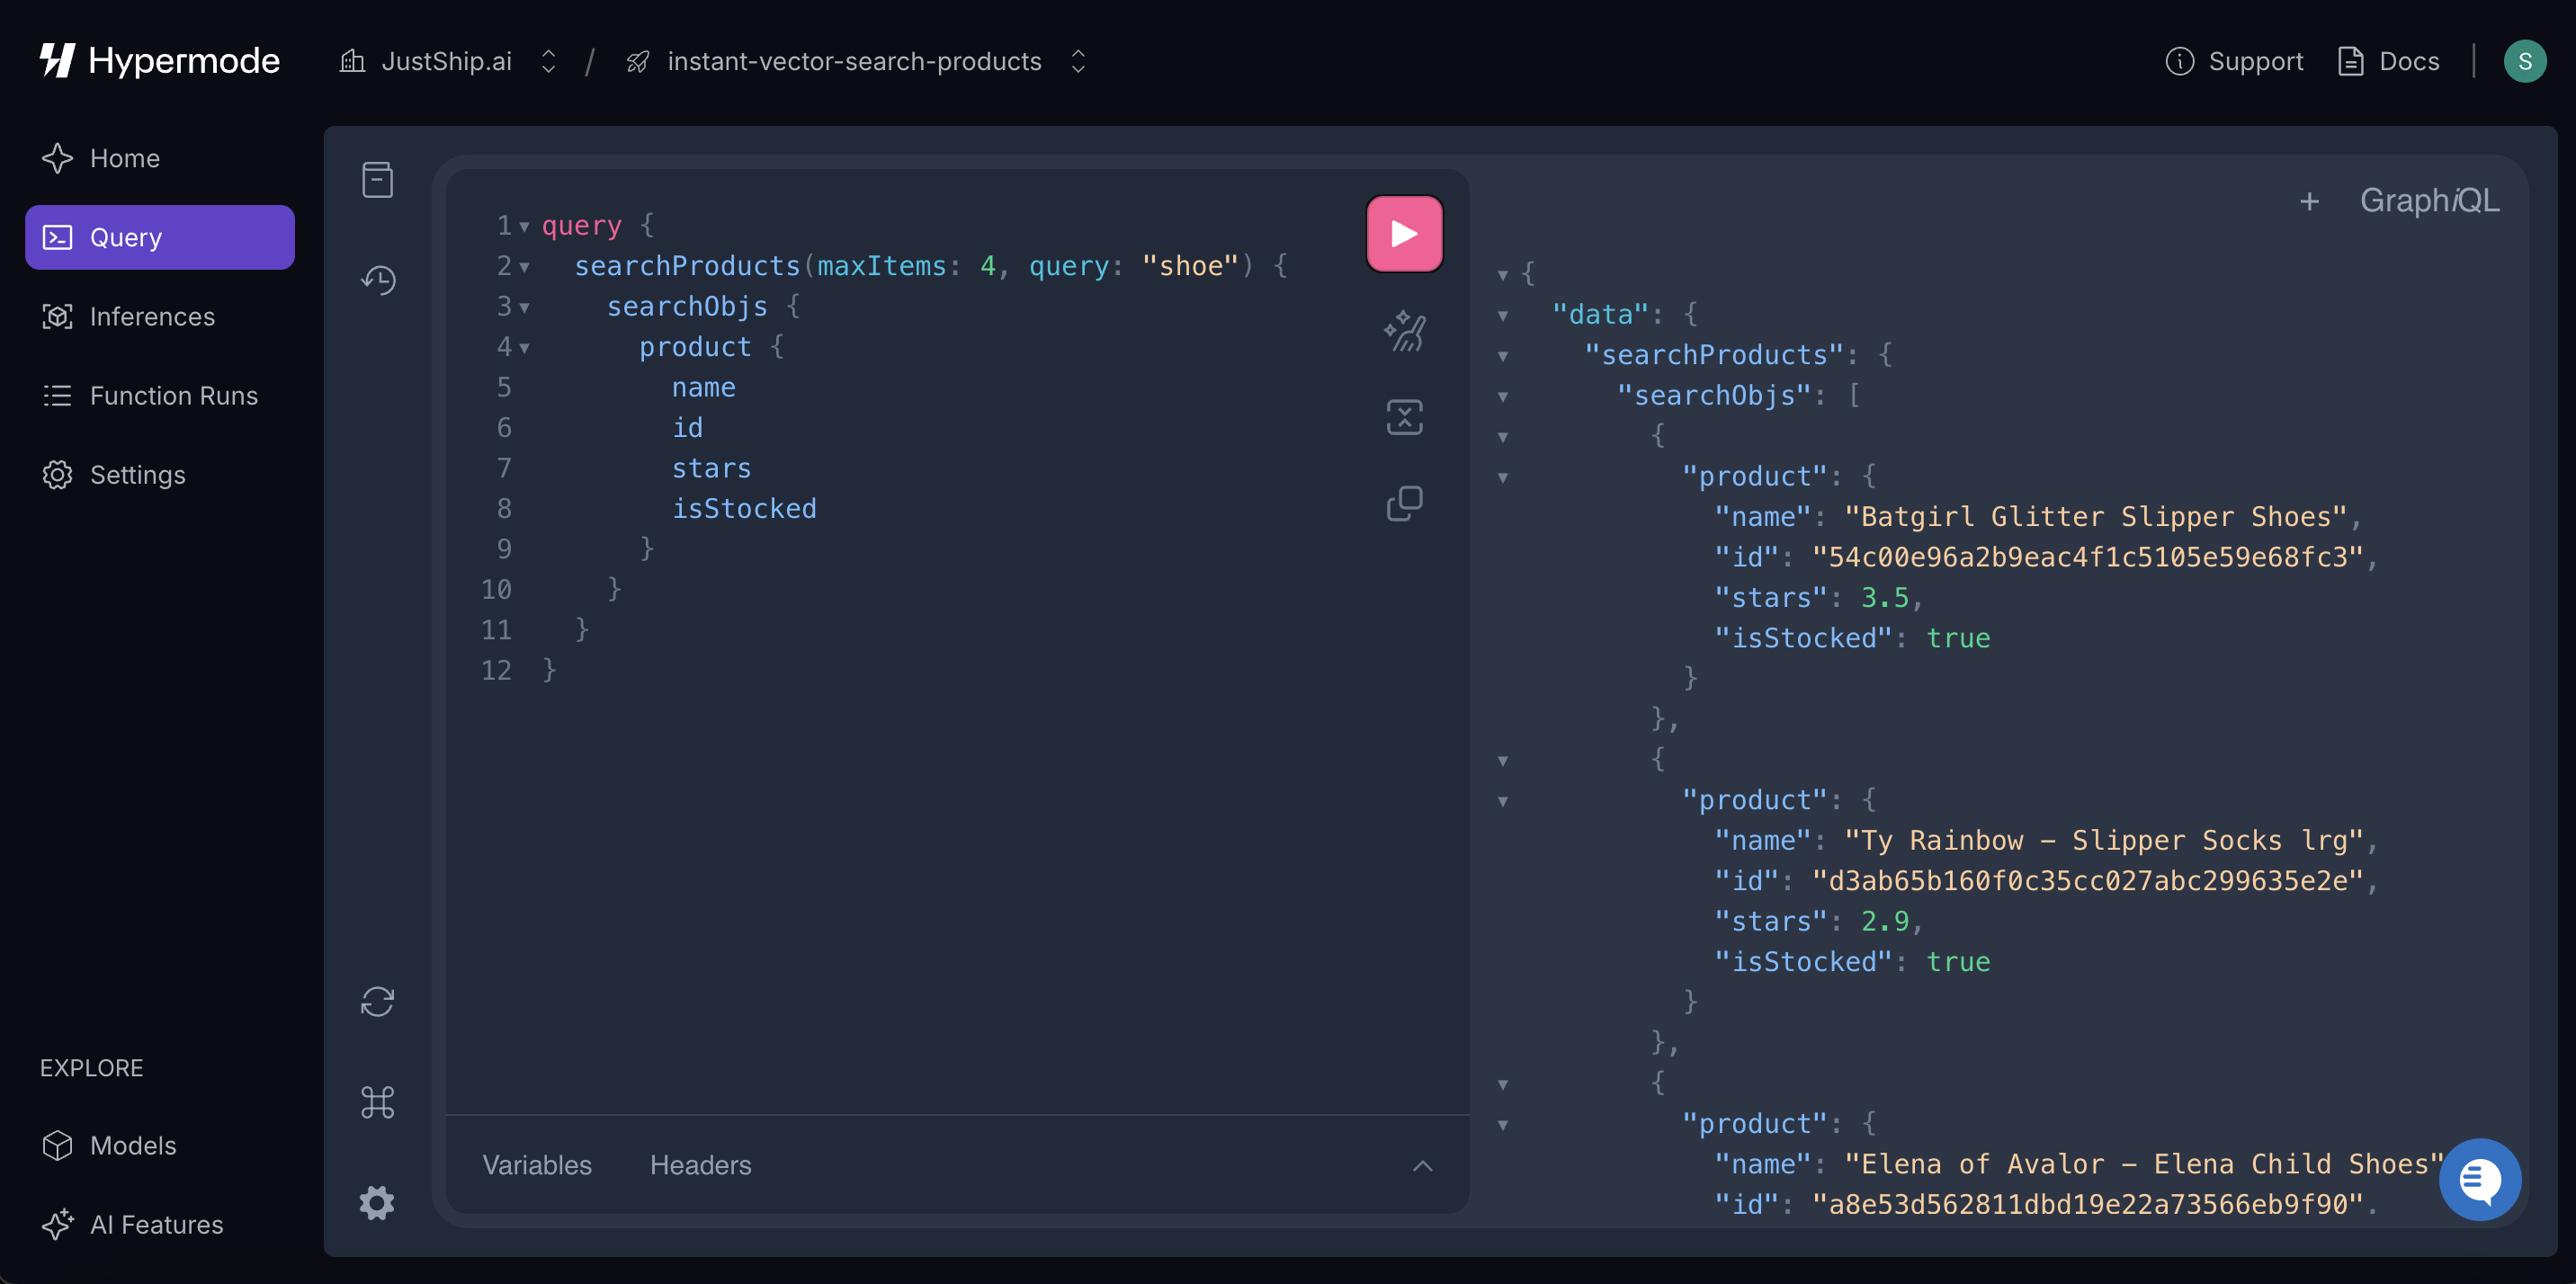Screen dimensions: 2576x1284
Task: Re-fetch the GraphQL schema
Action: click(x=377, y=1001)
